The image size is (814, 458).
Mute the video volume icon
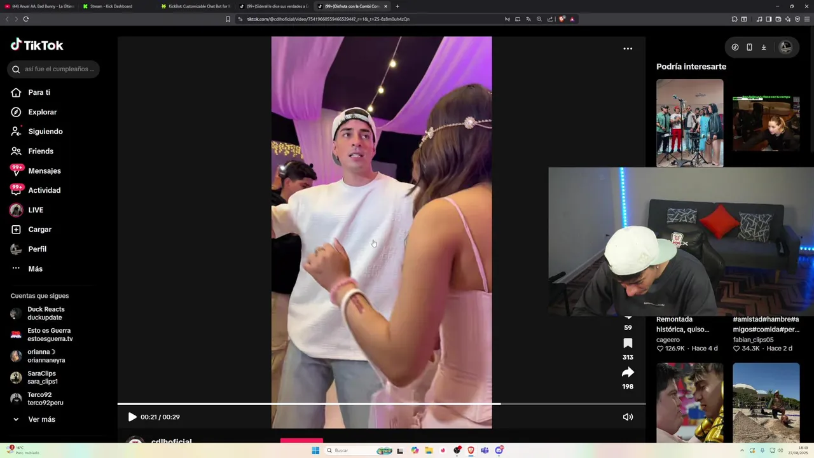click(x=628, y=417)
